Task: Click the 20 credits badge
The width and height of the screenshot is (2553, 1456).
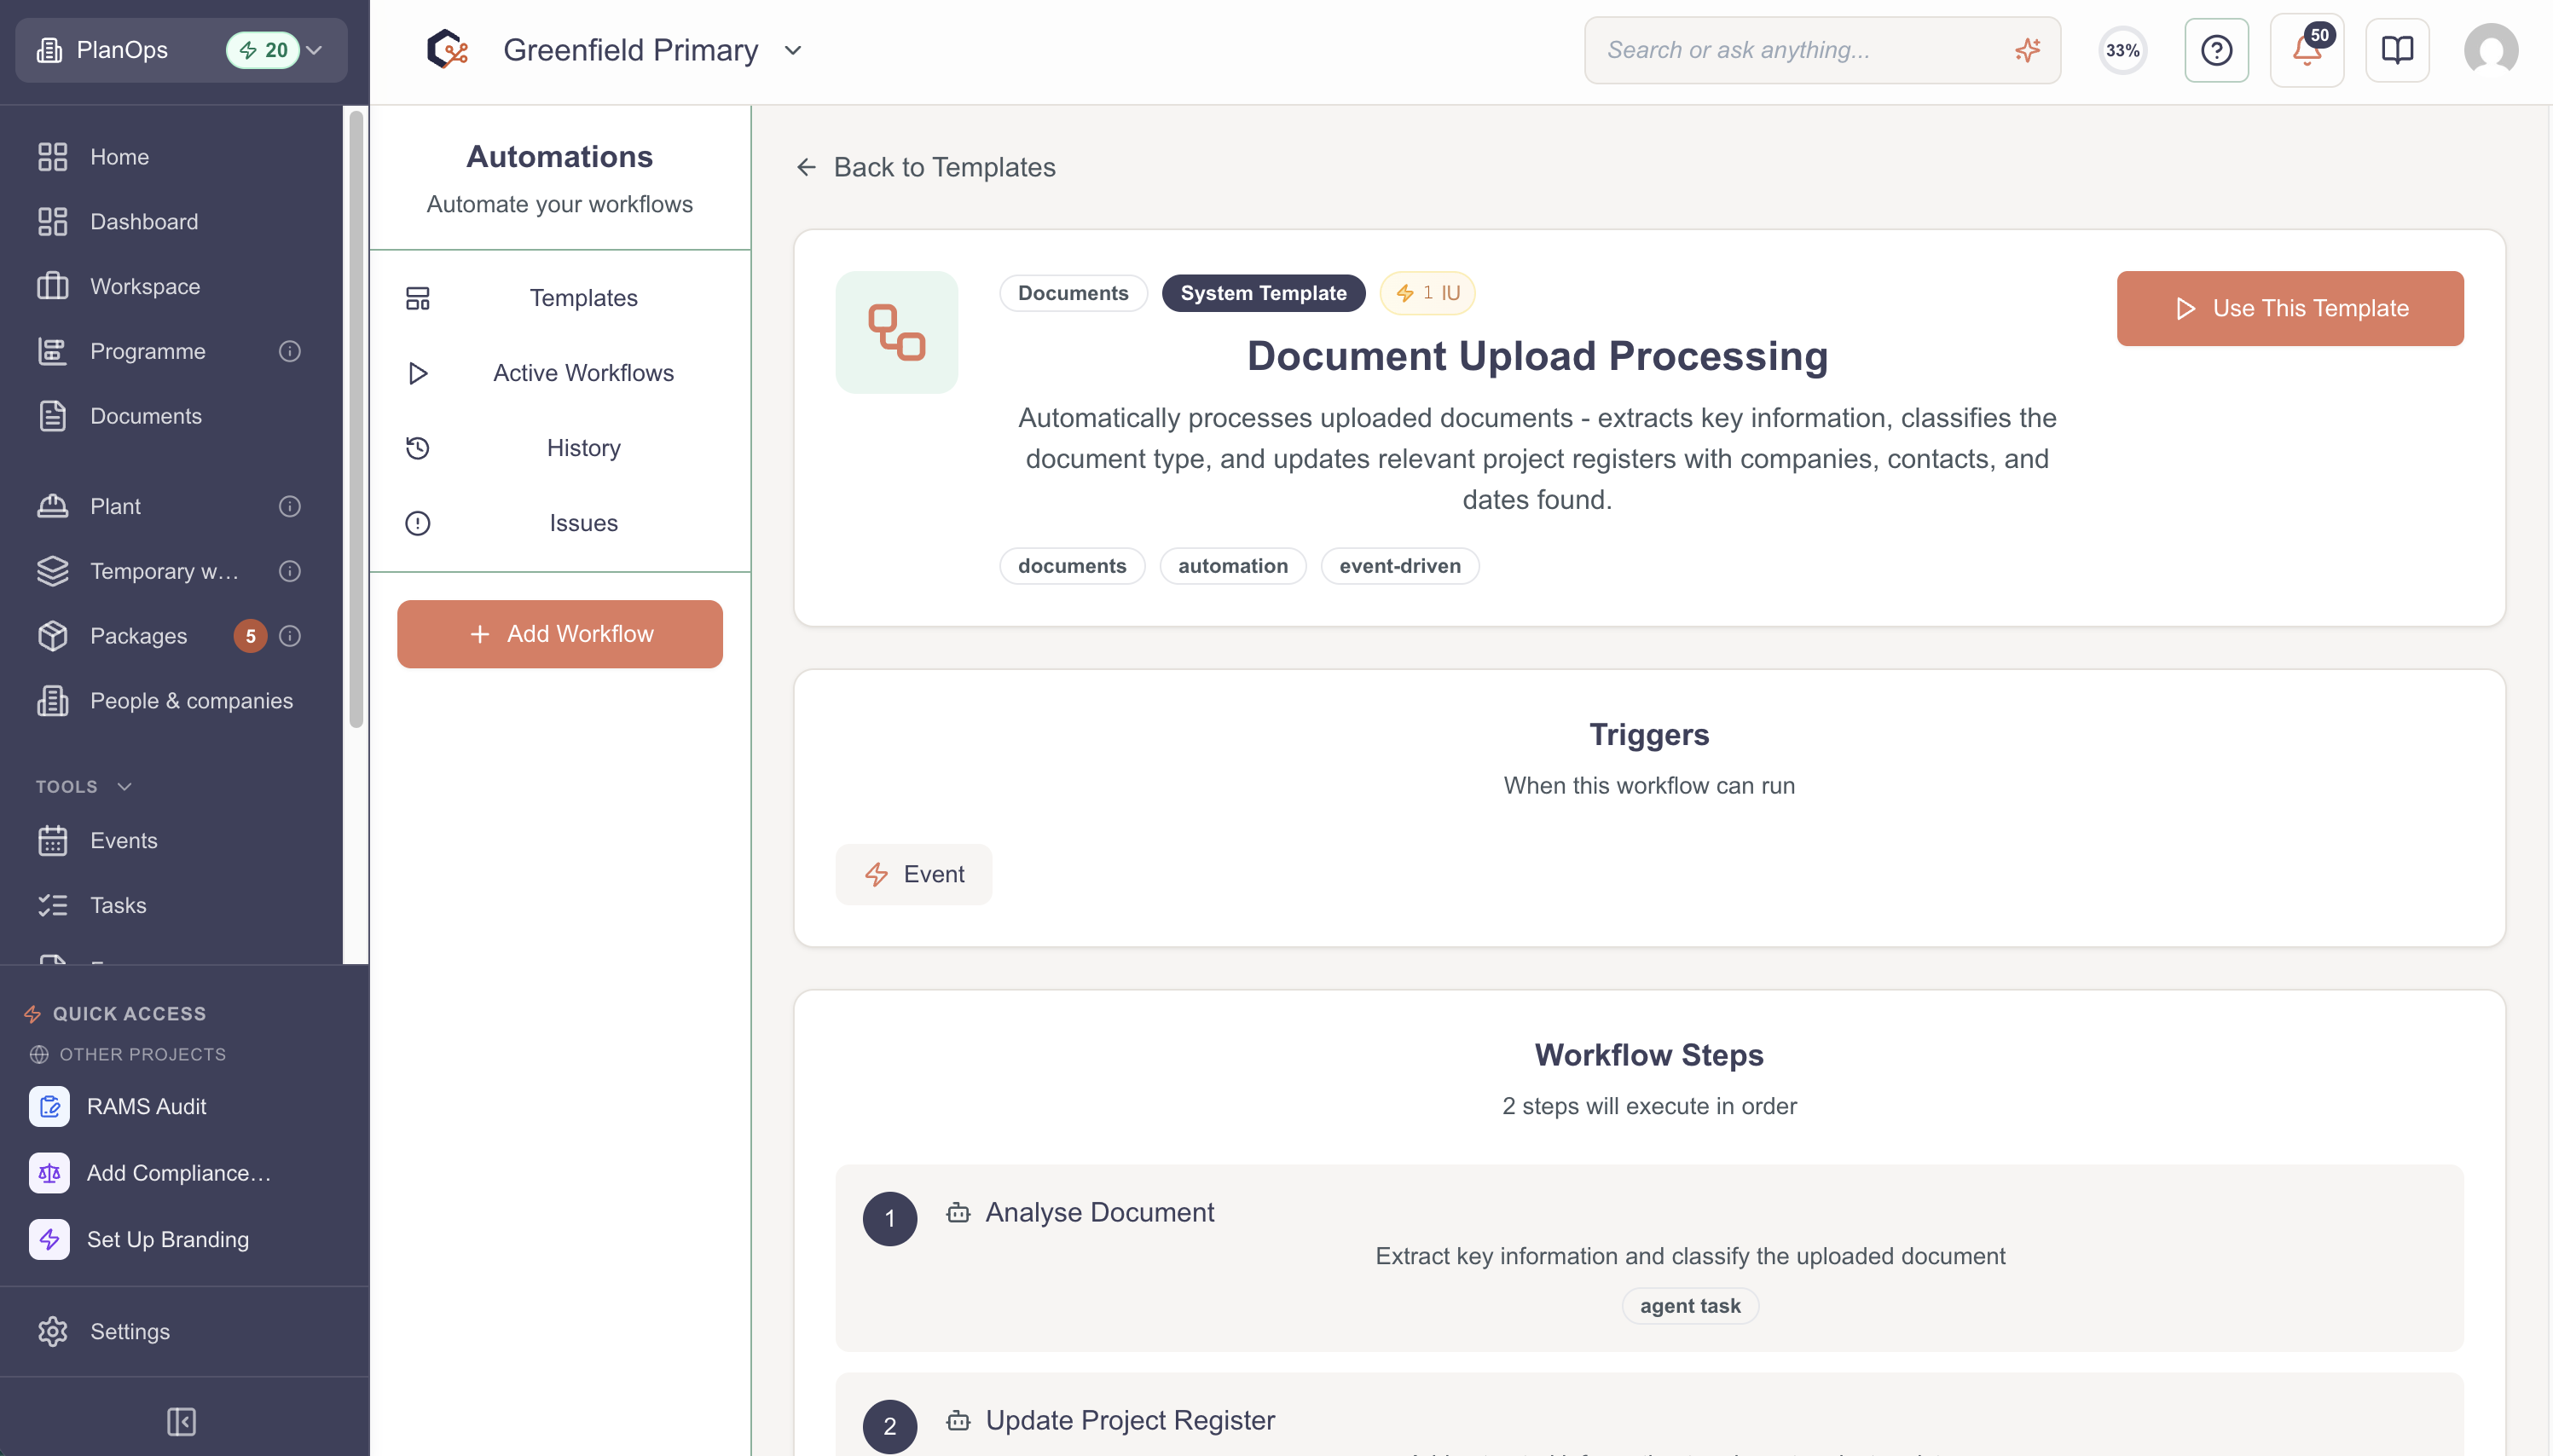Action: click(x=262, y=50)
